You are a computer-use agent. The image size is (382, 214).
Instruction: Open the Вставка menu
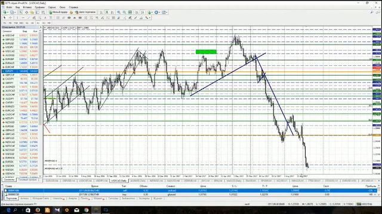click(x=27, y=7)
